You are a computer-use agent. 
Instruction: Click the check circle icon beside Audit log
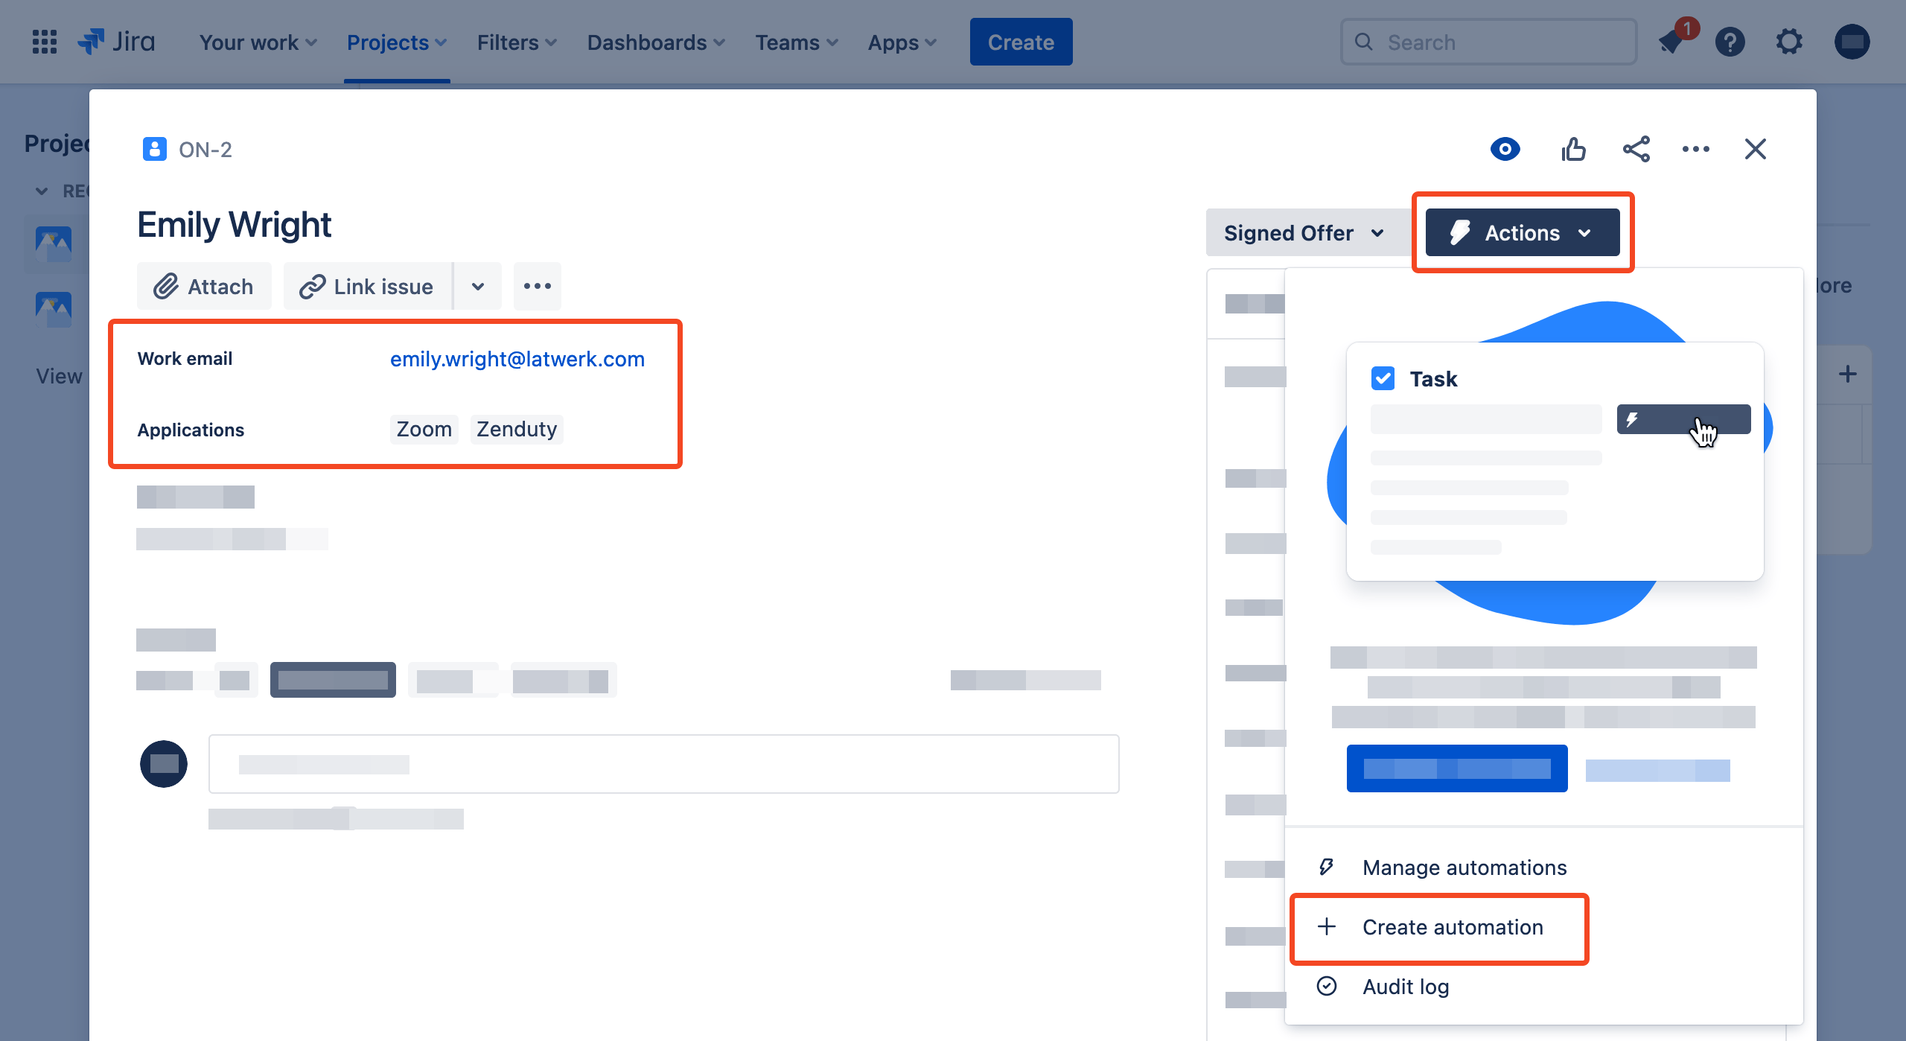click(1327, 986)
